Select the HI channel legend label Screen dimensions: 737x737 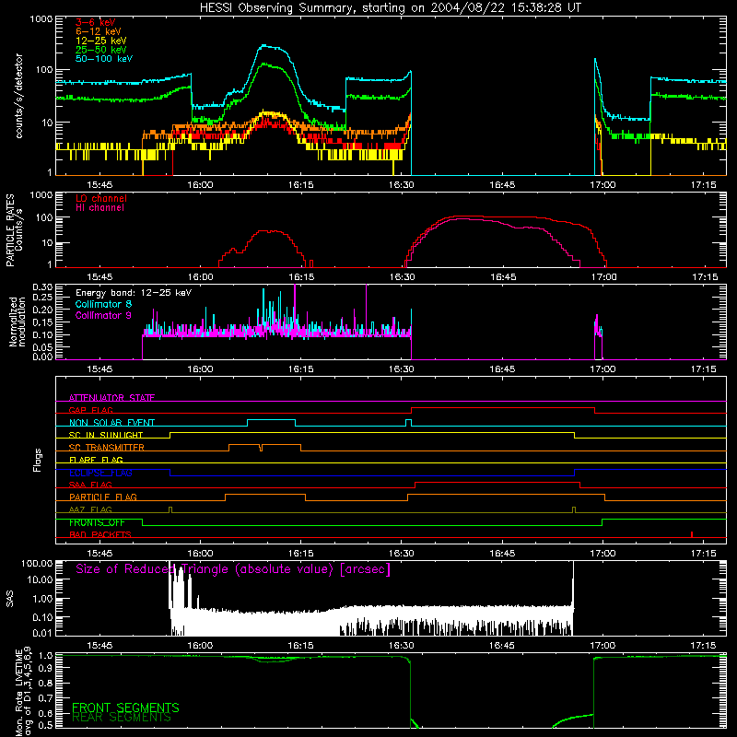(x=99, y=208)
